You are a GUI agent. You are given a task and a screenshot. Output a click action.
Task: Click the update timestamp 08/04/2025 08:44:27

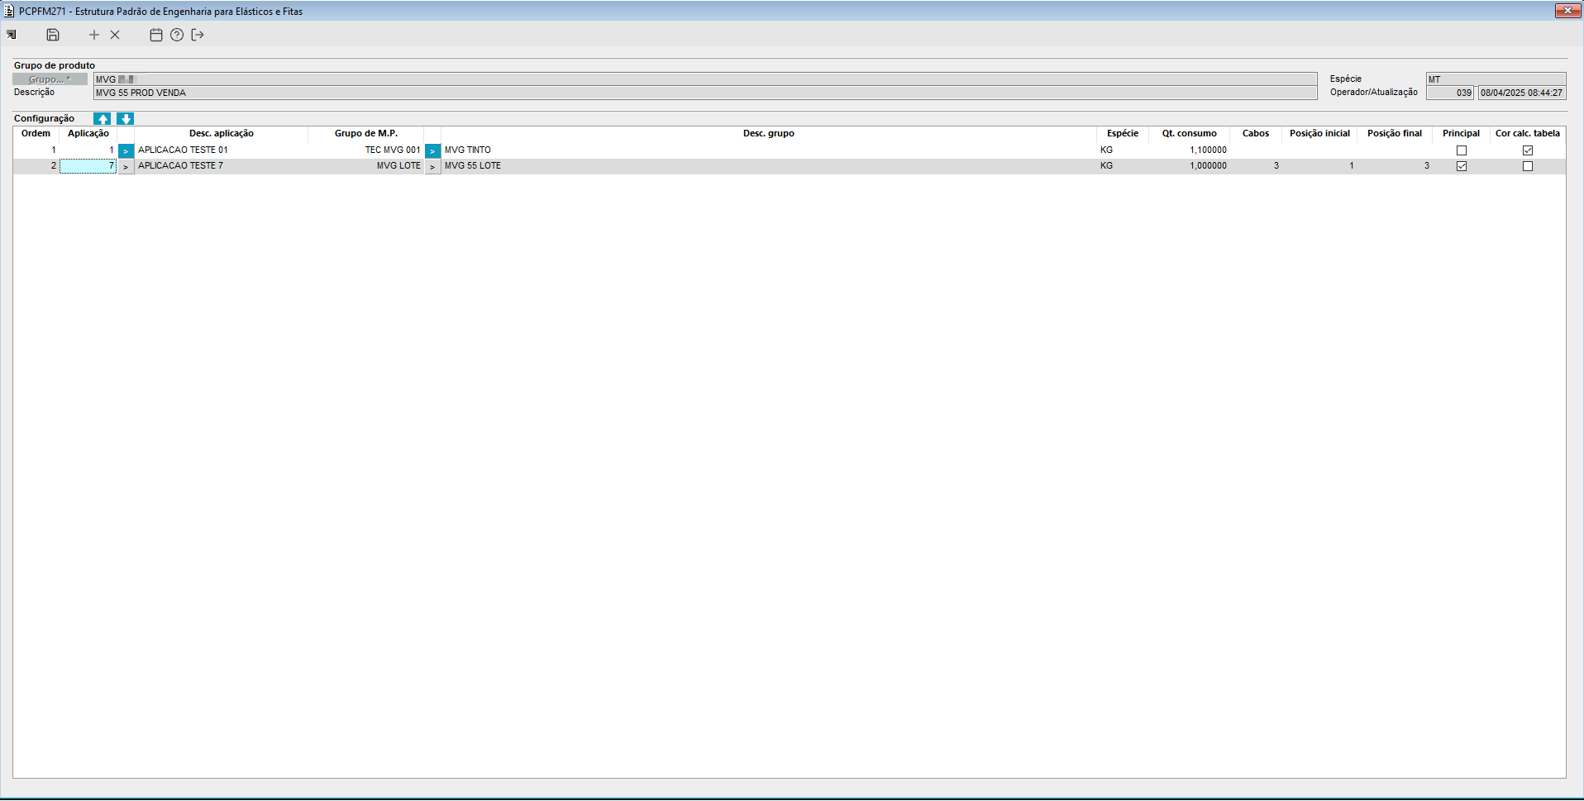(x=1522, y=93)
